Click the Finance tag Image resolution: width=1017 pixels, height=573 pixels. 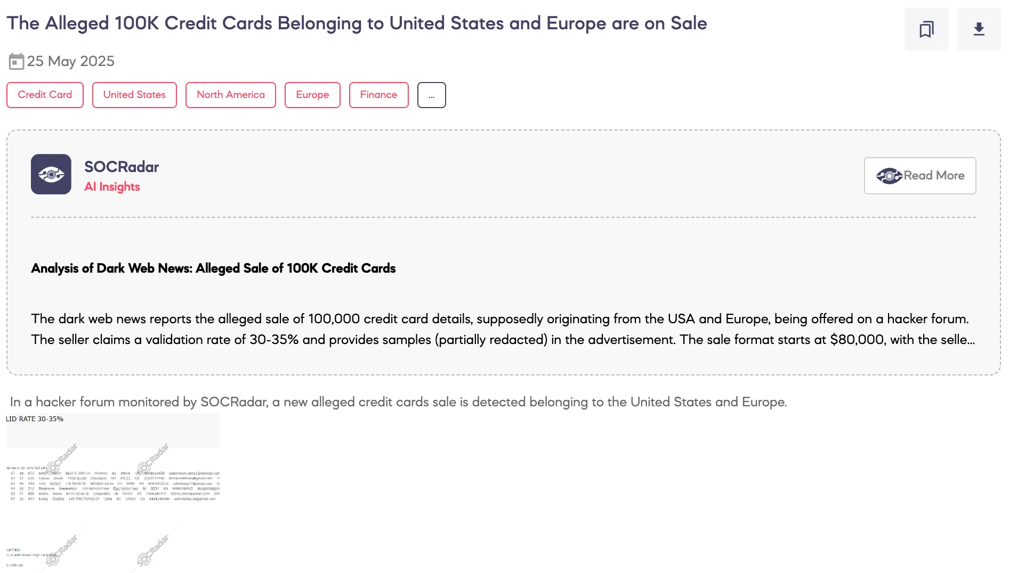378,95
